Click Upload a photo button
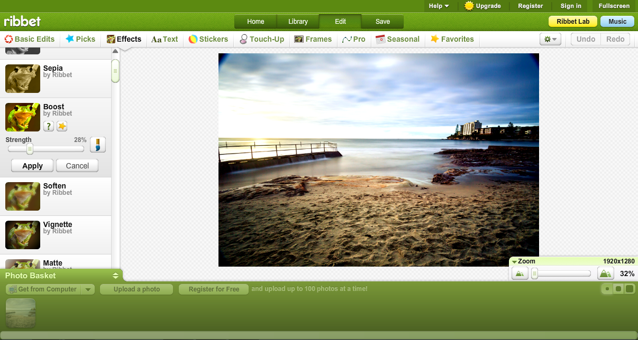Image resolution: width=638 pixels, height=340 pixels. [136, 289]
